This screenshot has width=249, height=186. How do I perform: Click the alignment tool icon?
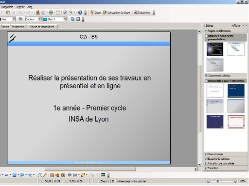[75, 175]
